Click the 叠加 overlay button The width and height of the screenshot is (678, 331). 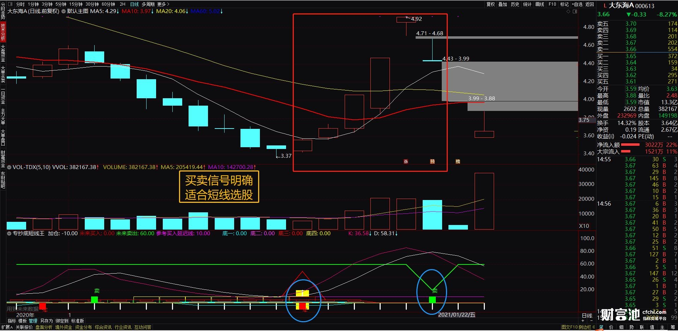[x=503, y=4]
